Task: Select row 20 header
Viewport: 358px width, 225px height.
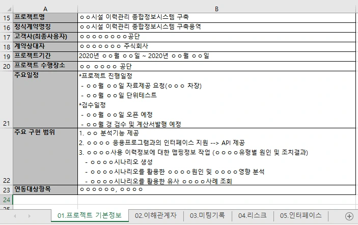Action: (x=7, y=66)
